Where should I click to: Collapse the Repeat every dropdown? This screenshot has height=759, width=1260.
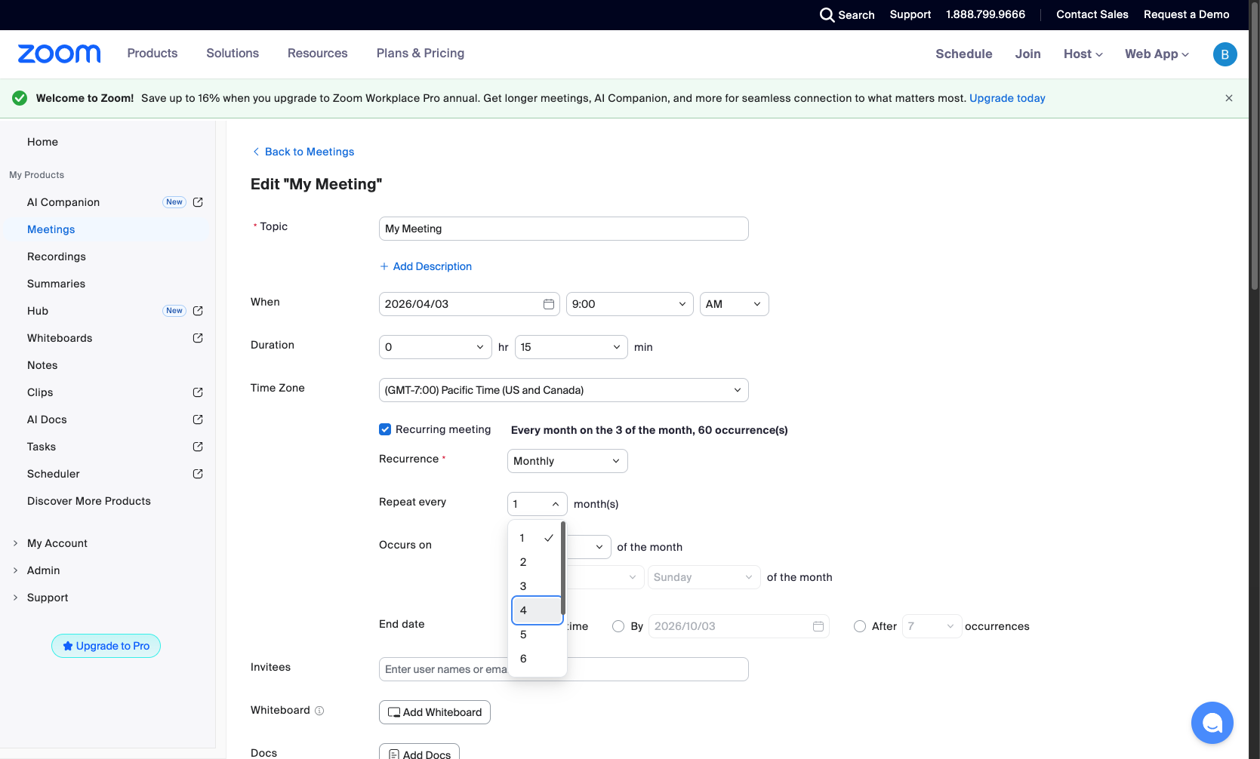pos(538,504)
